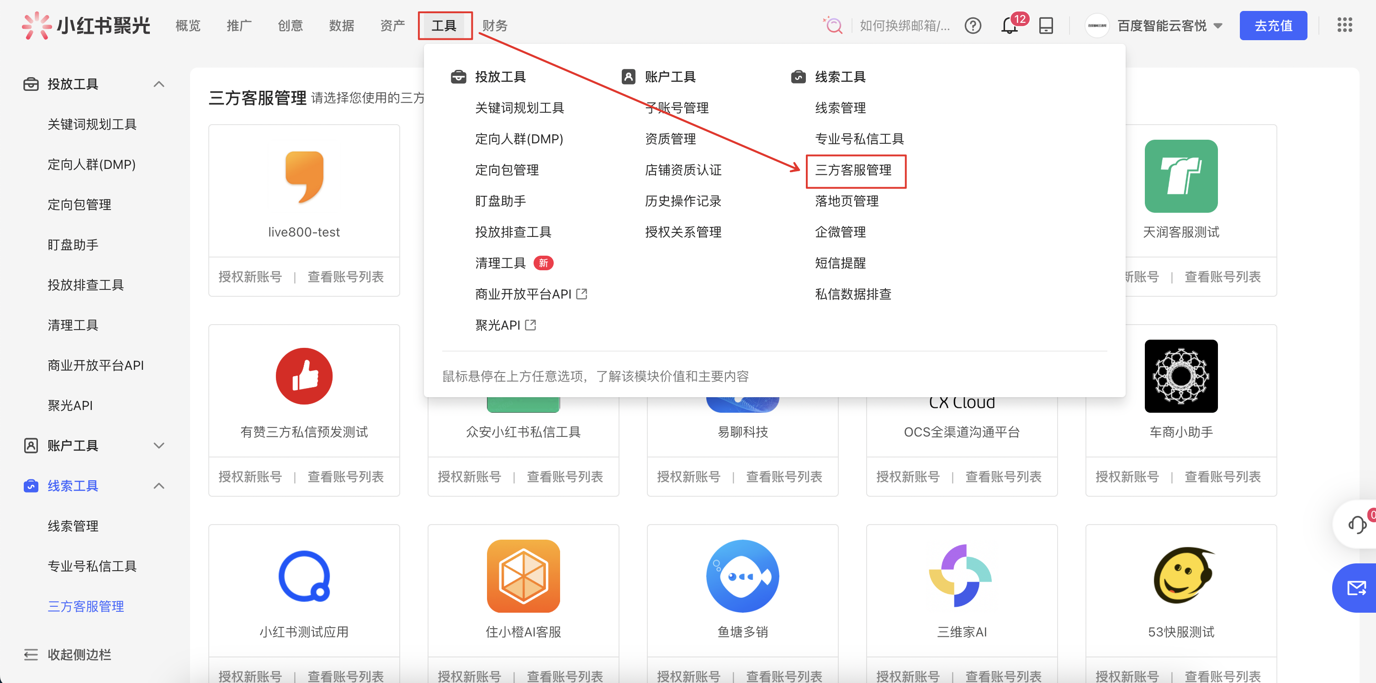Click 授权新账号 under live800-test
This screenshot has height=683, width=1376.
click(x=249, y=277)
